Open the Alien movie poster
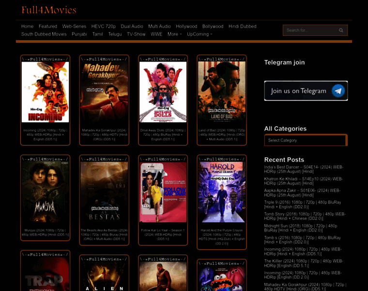Image resolution: width=368 pixels, height=291 pixels. [x=104, y=276]
